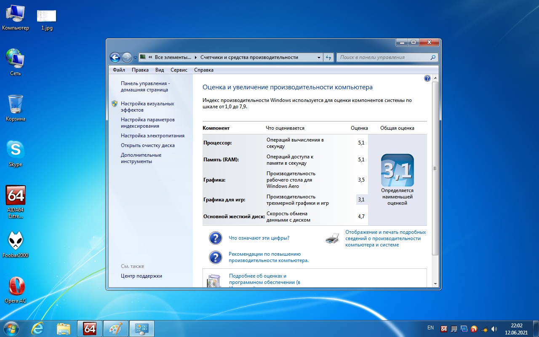Screen dimensions: 539x337
Task: Open Дополнительные инструменты link
Action: [x=141, y=158]
